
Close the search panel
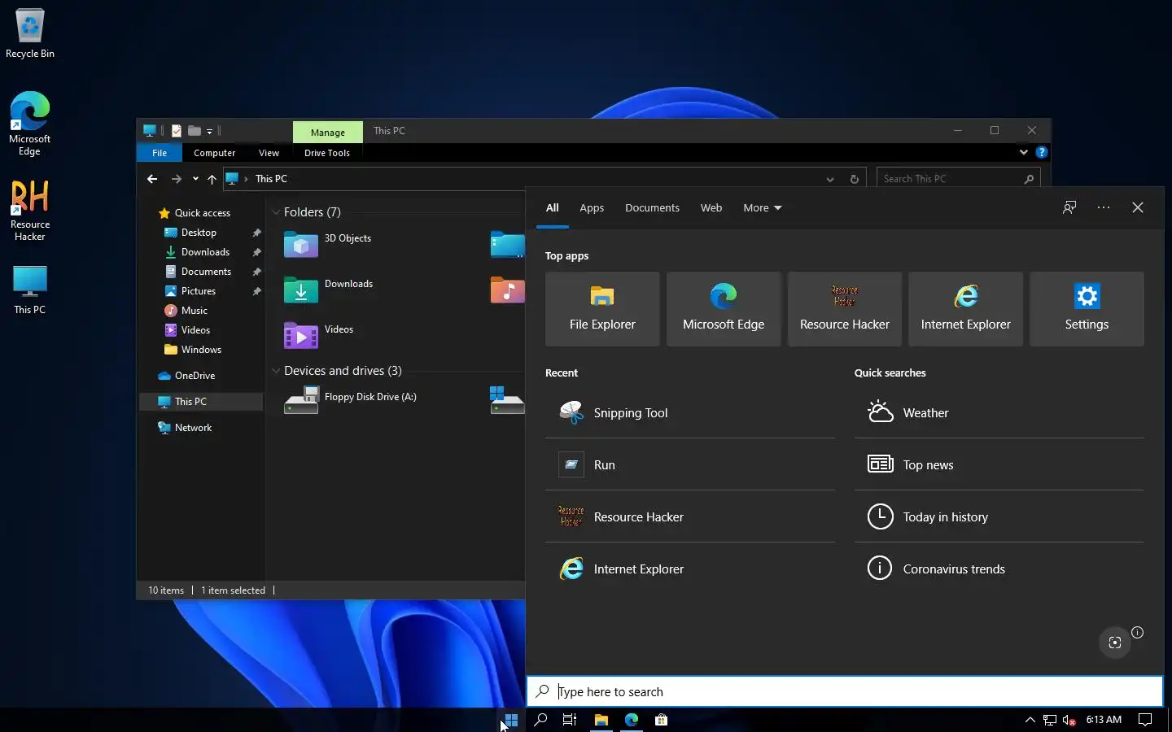click(1138, 207)
